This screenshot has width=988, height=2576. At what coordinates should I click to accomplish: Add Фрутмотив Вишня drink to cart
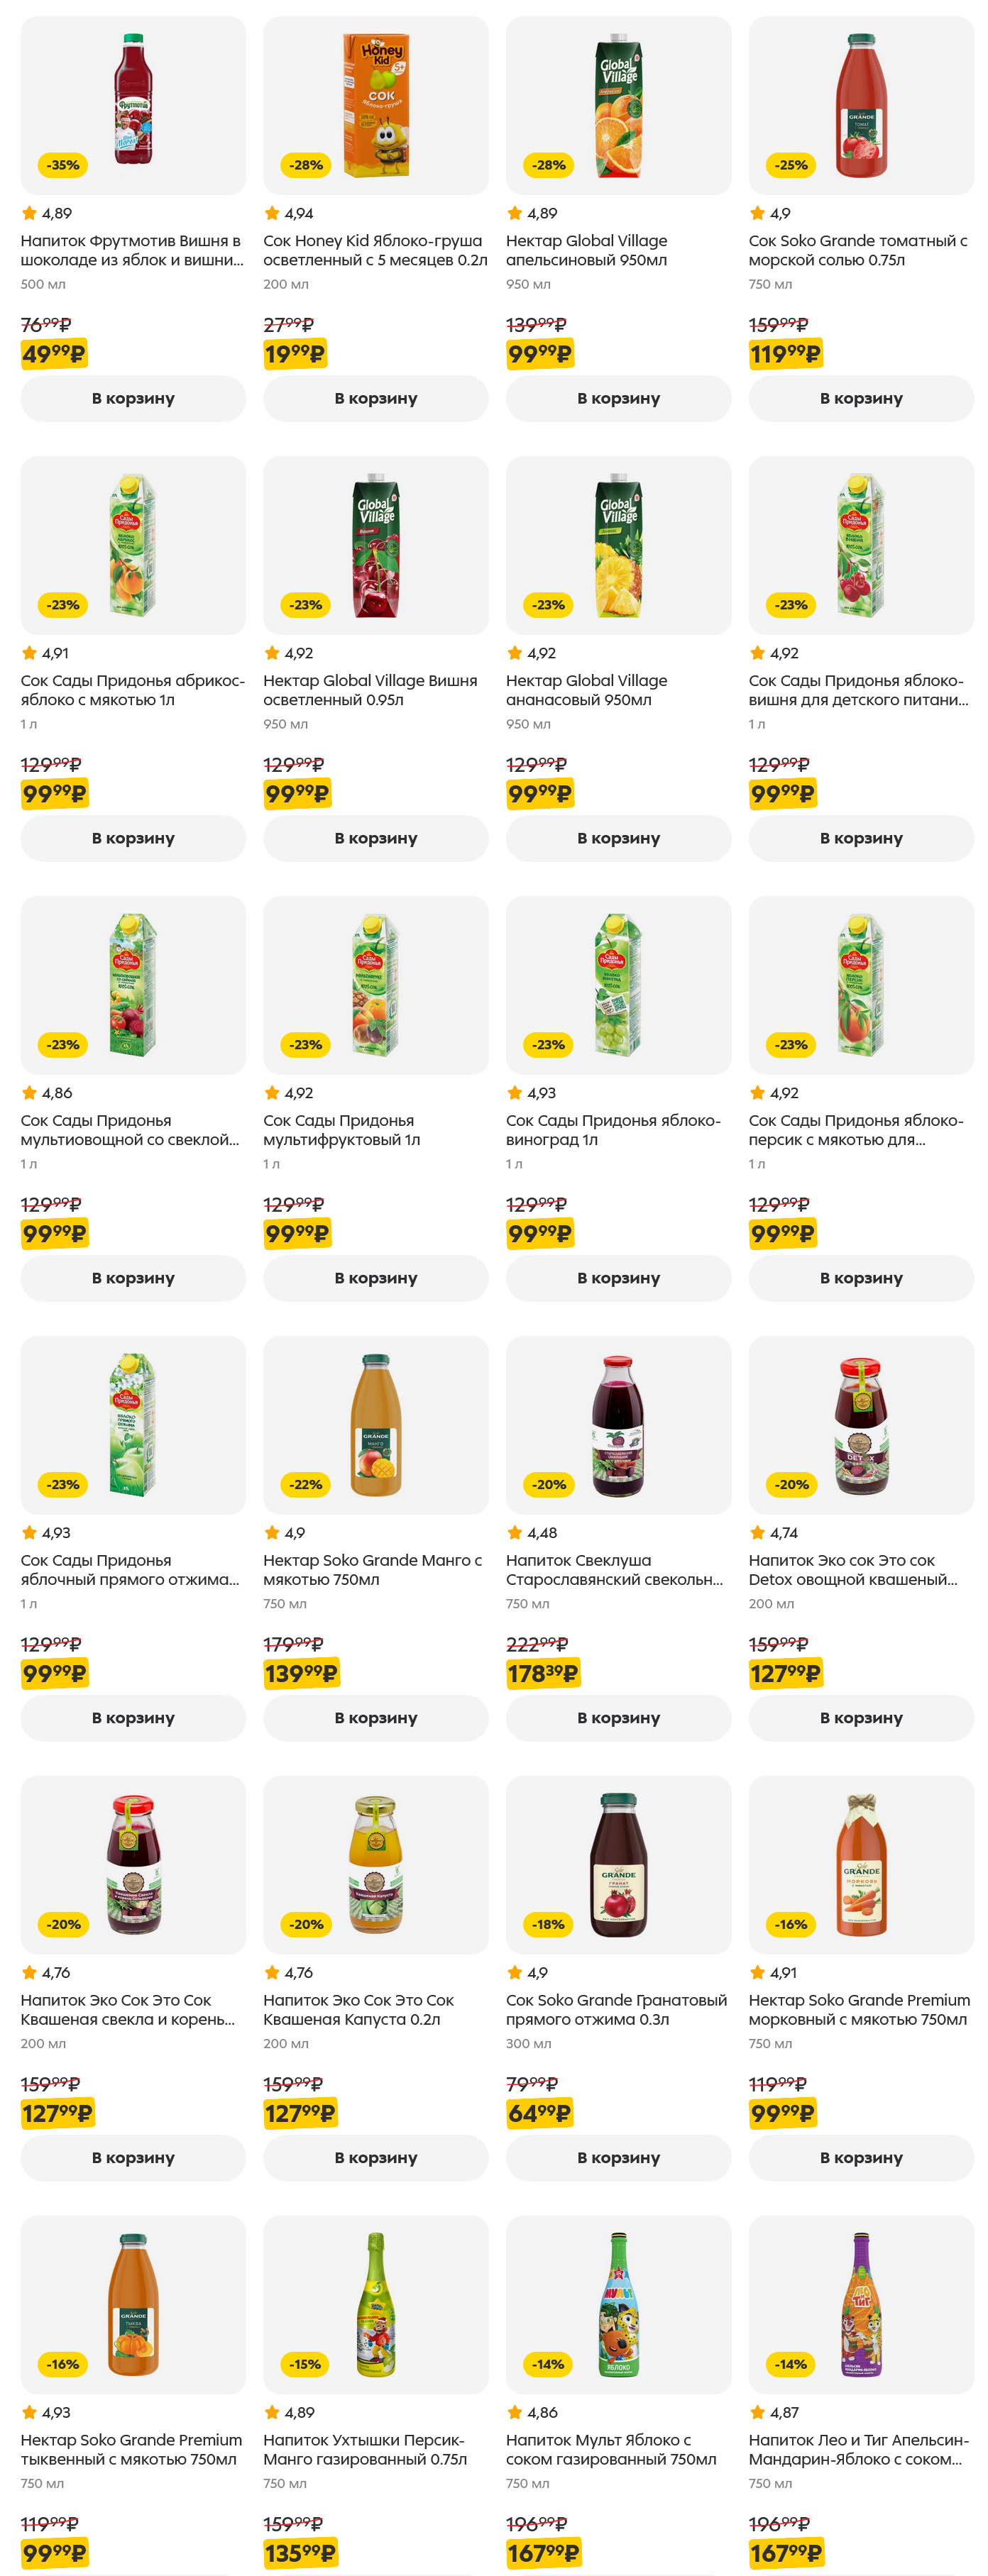click(133, 398)
